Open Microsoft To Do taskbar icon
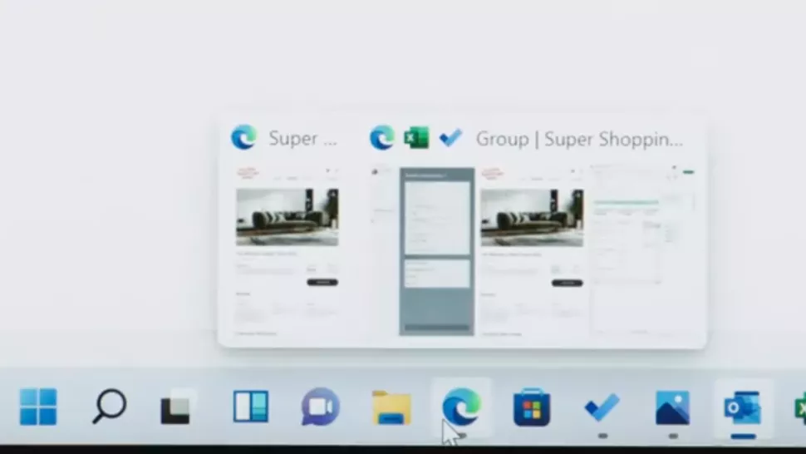The width and height of the screenshot is (806, 454). click(602, 407)
